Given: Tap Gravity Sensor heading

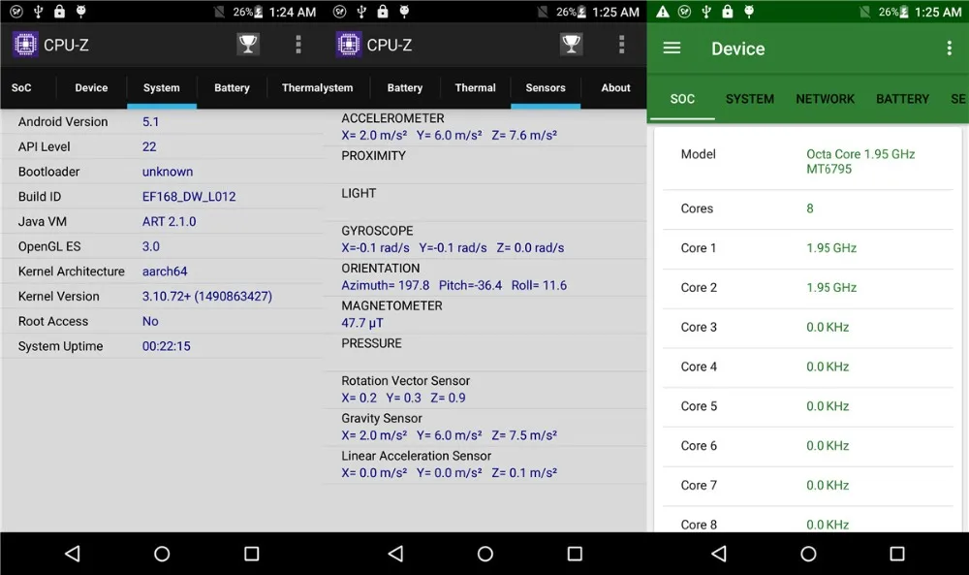Looking at the screenshot, I should pyautogui.click(x=382, y=419).
